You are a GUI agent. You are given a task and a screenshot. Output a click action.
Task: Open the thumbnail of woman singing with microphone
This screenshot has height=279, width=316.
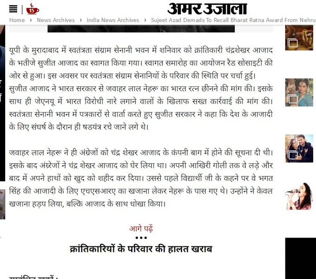[x=299, y=196]
